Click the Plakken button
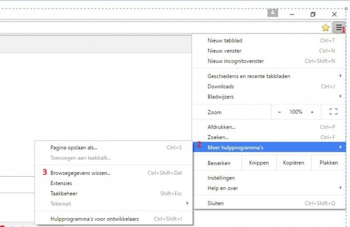 pyautogui.click(x=329, y=163)
